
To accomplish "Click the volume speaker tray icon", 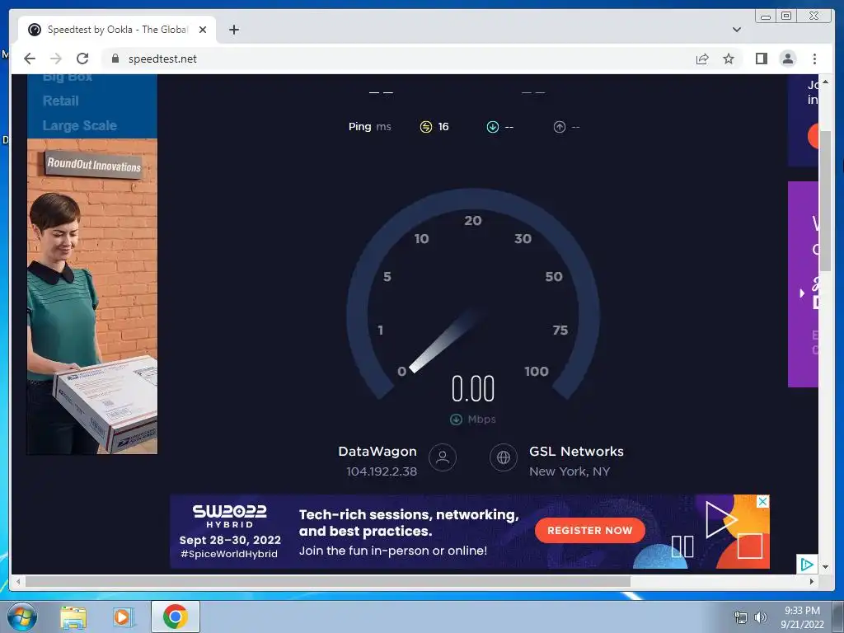I will click(x=761, y=617).
